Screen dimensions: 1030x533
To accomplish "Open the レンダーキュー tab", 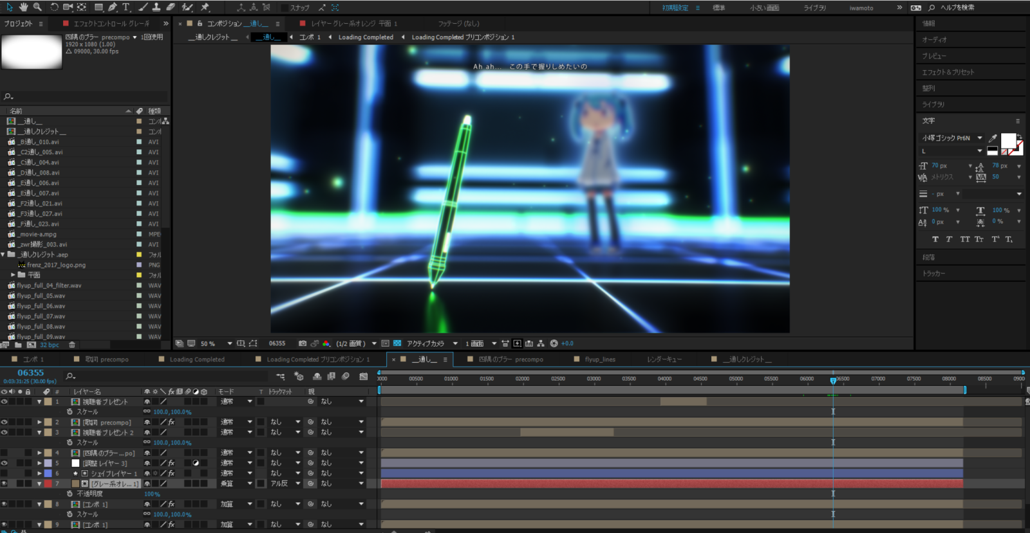I will point(664,359).
